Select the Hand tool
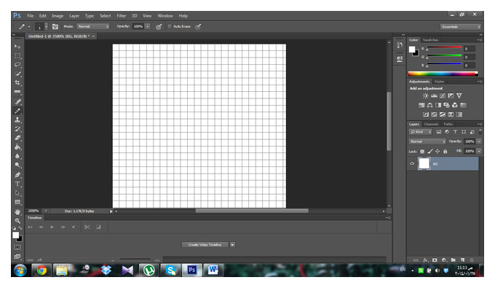Viewport: 495px width, 288px height. (17, 212)
